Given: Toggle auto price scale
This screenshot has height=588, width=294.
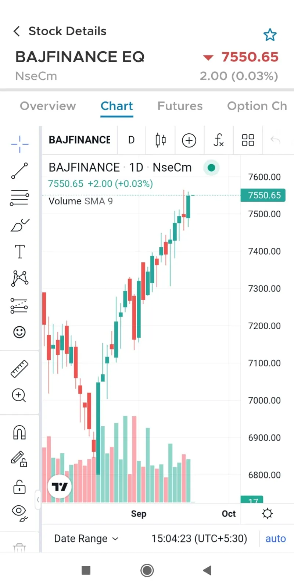Looking at the screenshot, I should tap(276, 538).
